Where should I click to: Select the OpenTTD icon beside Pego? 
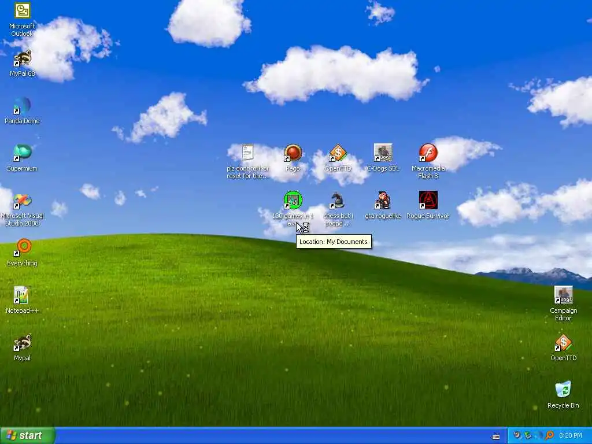[x=338, y=153]
